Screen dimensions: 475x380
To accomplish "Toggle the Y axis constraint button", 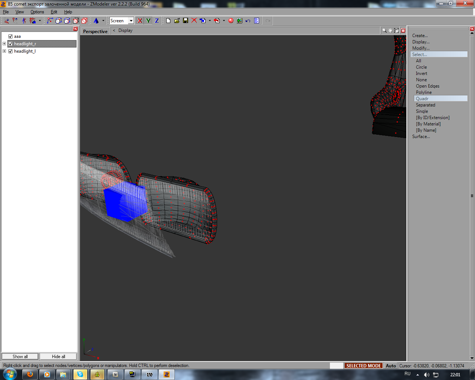I will click(148, 21).
